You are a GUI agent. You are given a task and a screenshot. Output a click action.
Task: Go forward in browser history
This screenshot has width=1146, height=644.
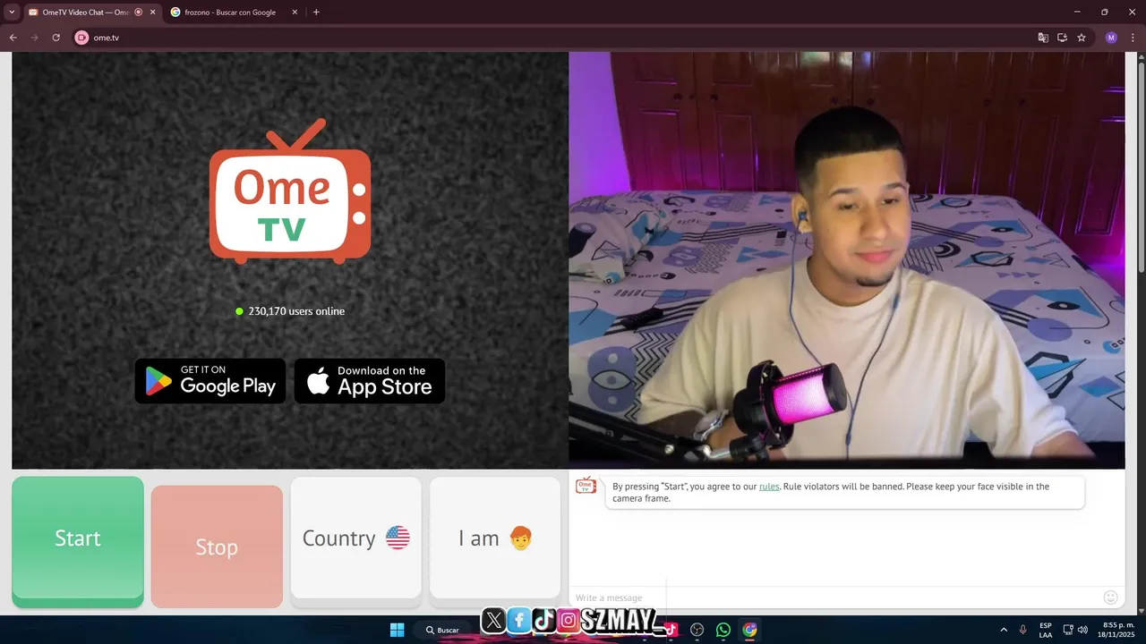pos(34,38)
